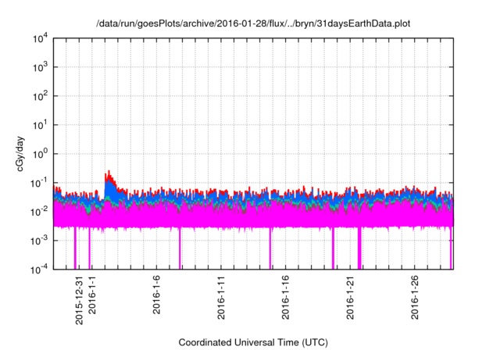
Task: Click the 2016-1-6 date label
Action: coord(156,295)
